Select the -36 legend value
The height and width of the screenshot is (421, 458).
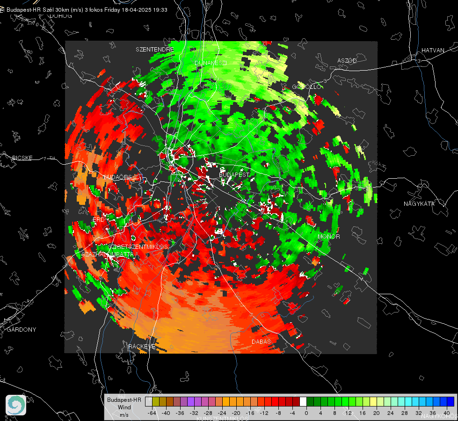pos(180,413)
